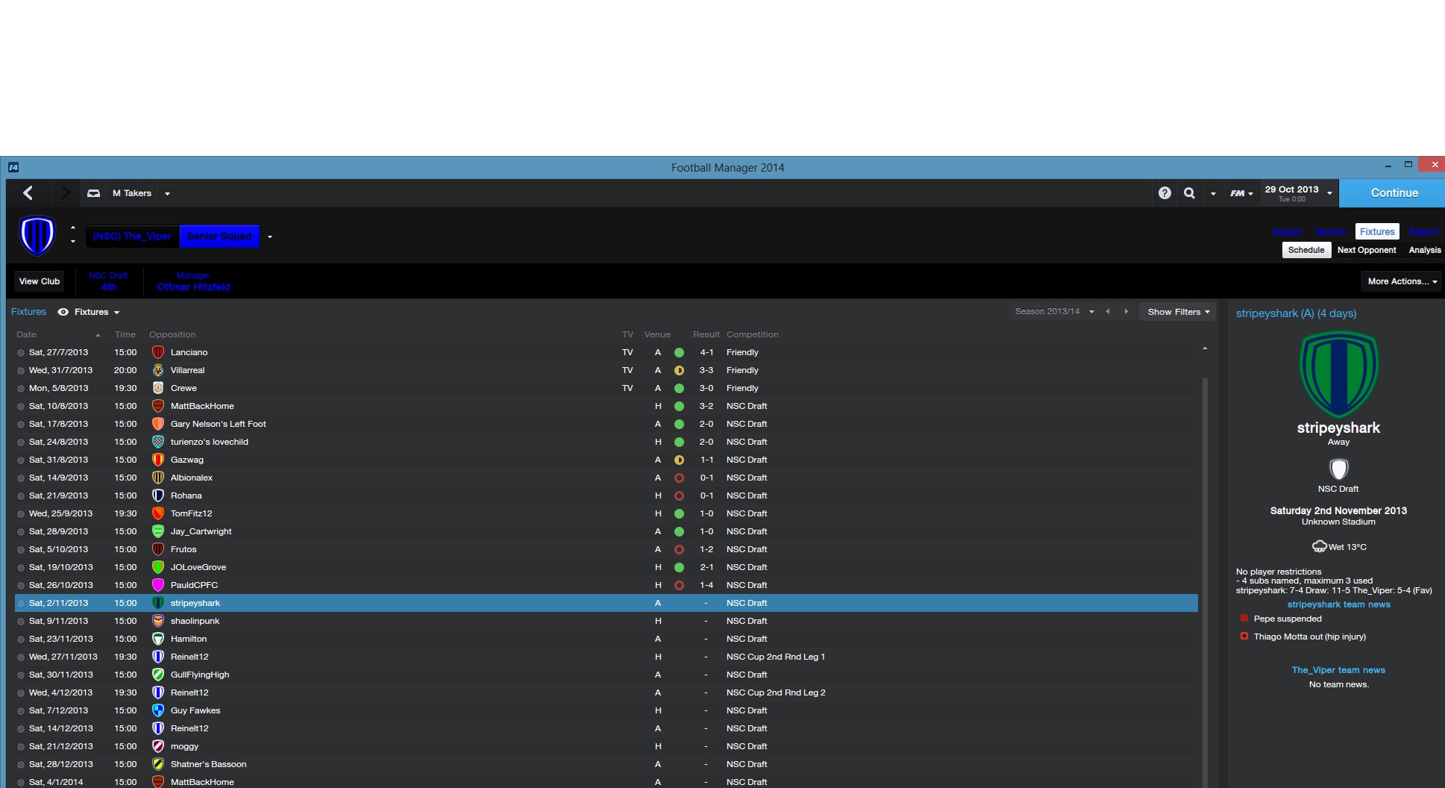Open the inbox tray icon beside M Takers
The height and width of the screenshot is (788, 1445).
93,193
